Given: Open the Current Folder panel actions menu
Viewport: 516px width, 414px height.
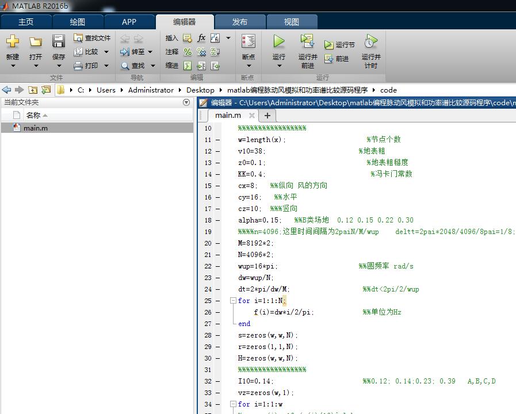Looking at the screenshot, I should pos(186,102).
